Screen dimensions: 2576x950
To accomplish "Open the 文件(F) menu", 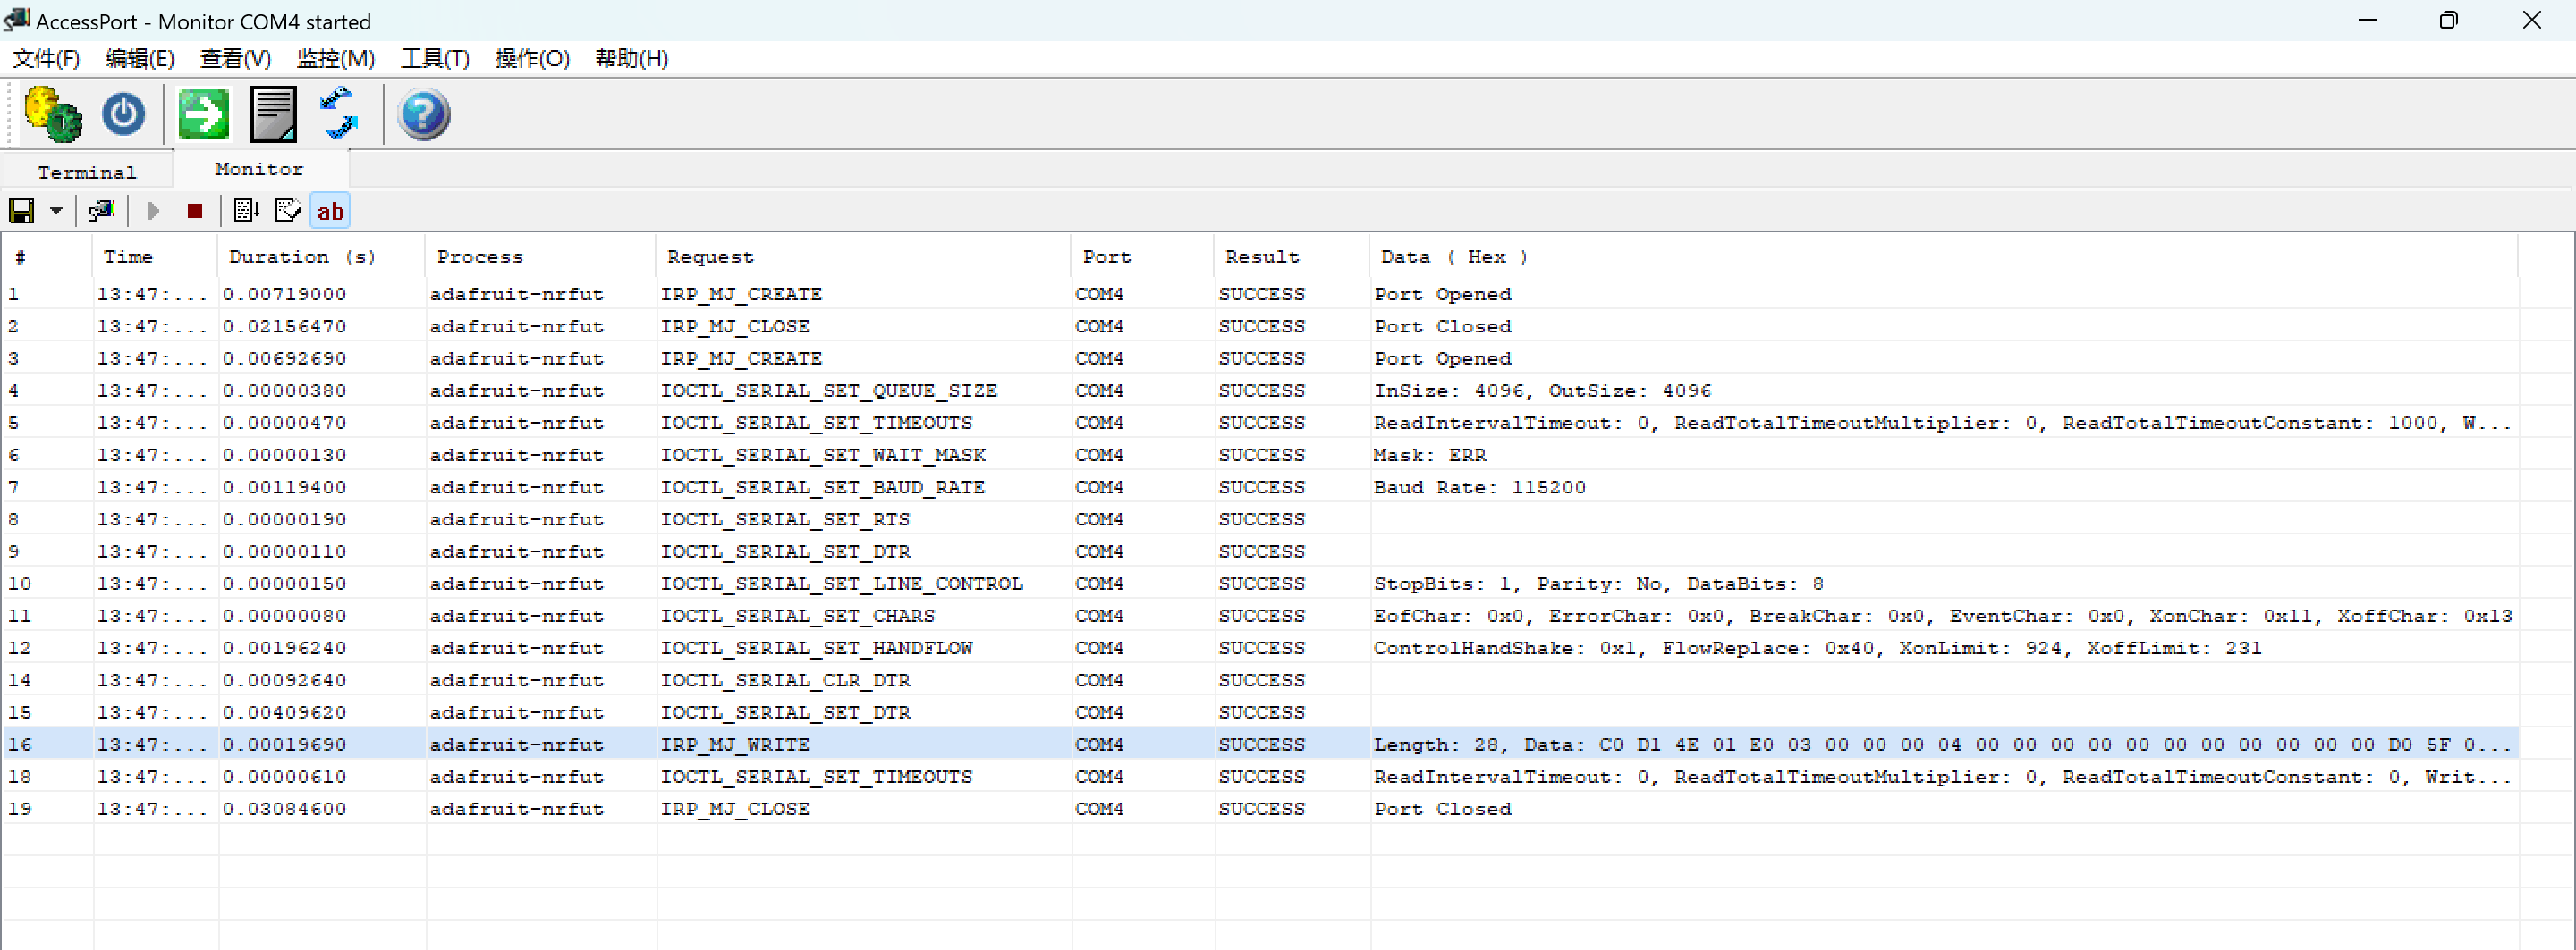I will (46, 59).
